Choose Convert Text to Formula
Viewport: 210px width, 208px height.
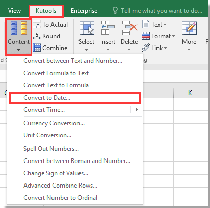tap(75, 85)
